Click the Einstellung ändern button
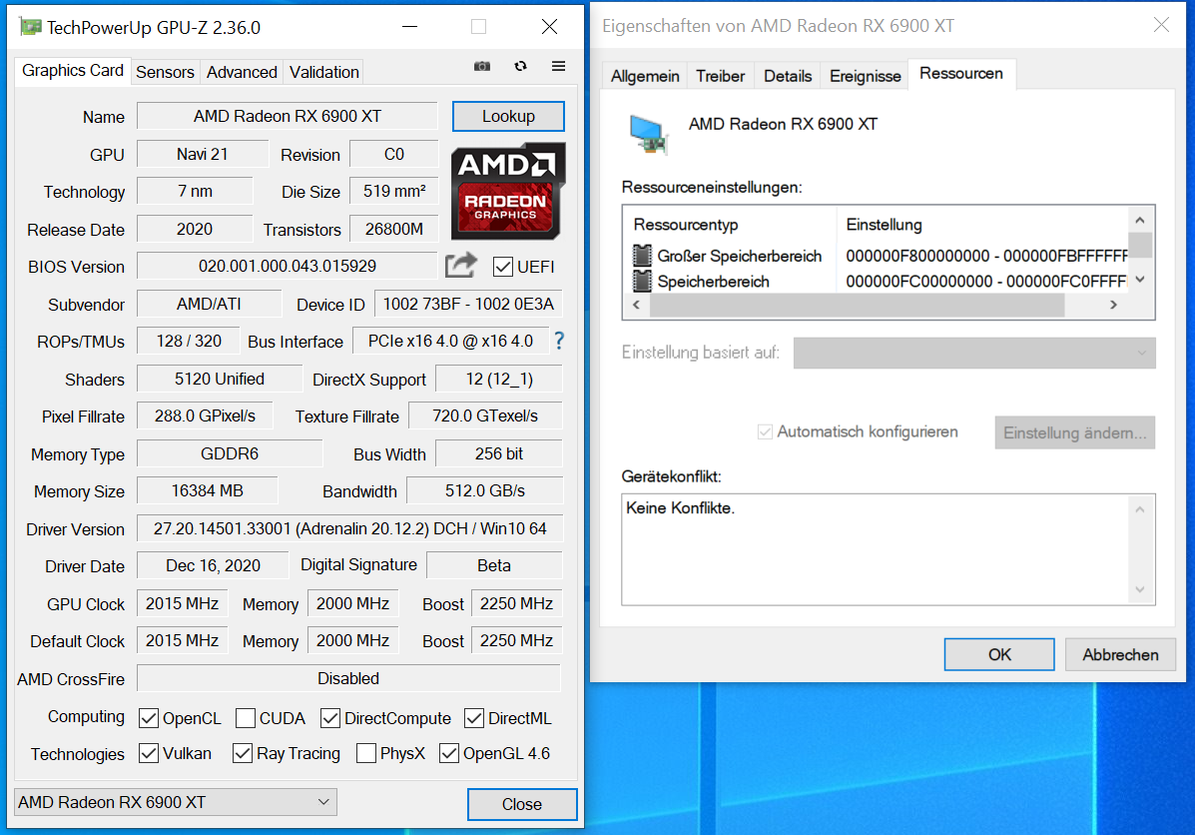 tap(1074, 433)
